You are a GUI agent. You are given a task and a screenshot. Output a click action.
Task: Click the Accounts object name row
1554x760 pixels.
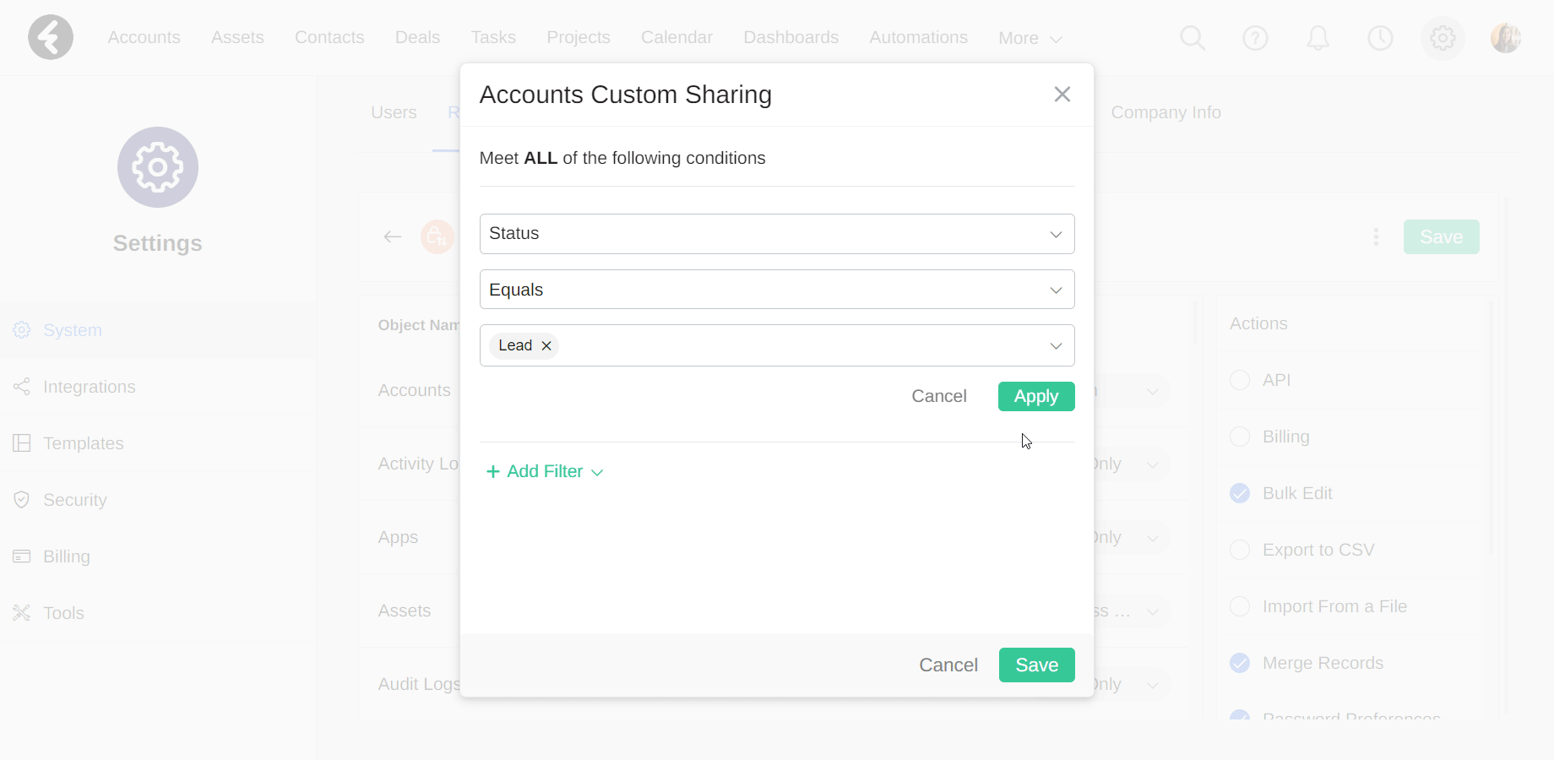pyautogui.click(x=415, y=390)
